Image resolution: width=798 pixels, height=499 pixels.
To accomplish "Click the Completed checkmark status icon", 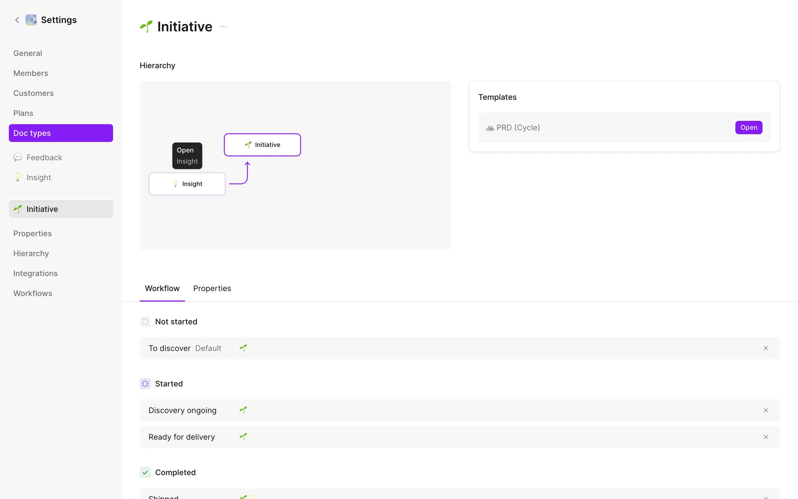I will click(x=145, y=472).
